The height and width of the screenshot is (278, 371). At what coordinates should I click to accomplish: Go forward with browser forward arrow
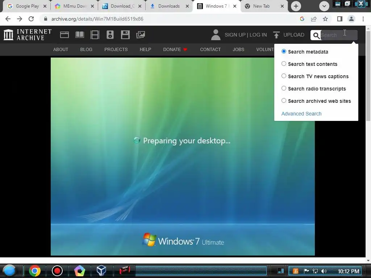click(x=20, y=19)
